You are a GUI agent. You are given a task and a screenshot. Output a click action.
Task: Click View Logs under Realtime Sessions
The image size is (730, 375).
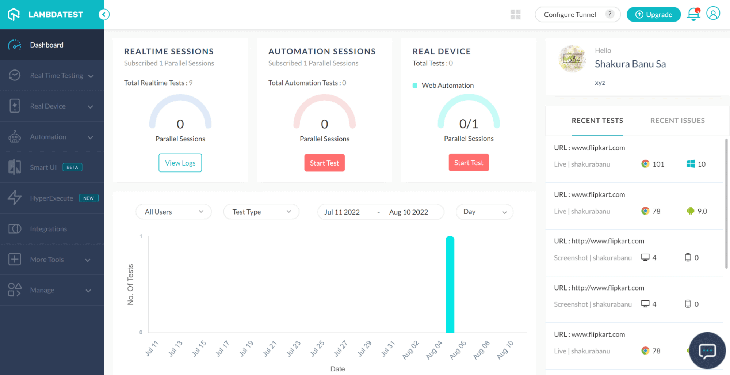(x=180, y=163)
